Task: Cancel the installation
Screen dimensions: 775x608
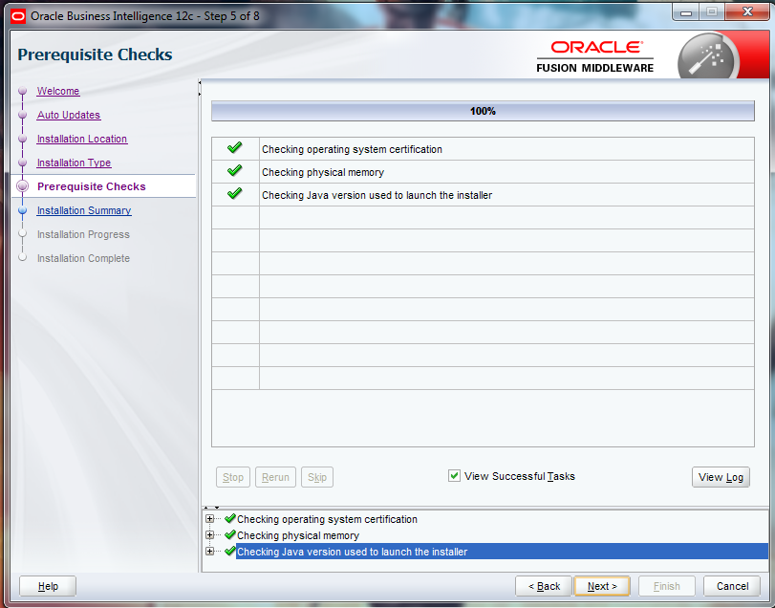Action: (733, 586)
